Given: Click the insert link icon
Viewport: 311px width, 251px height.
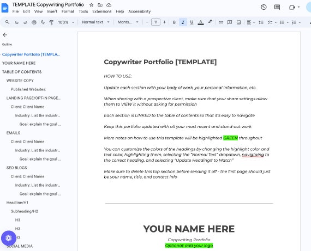Looking at the screenshot, I should click(221, 22).
